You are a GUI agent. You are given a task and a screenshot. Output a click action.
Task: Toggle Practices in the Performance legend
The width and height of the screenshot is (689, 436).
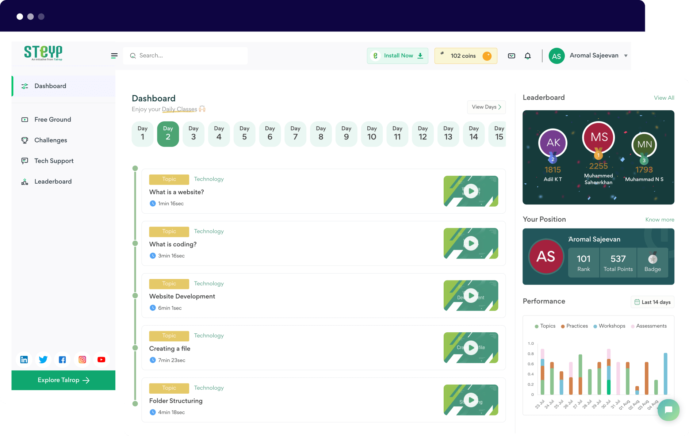click(574, 326)
